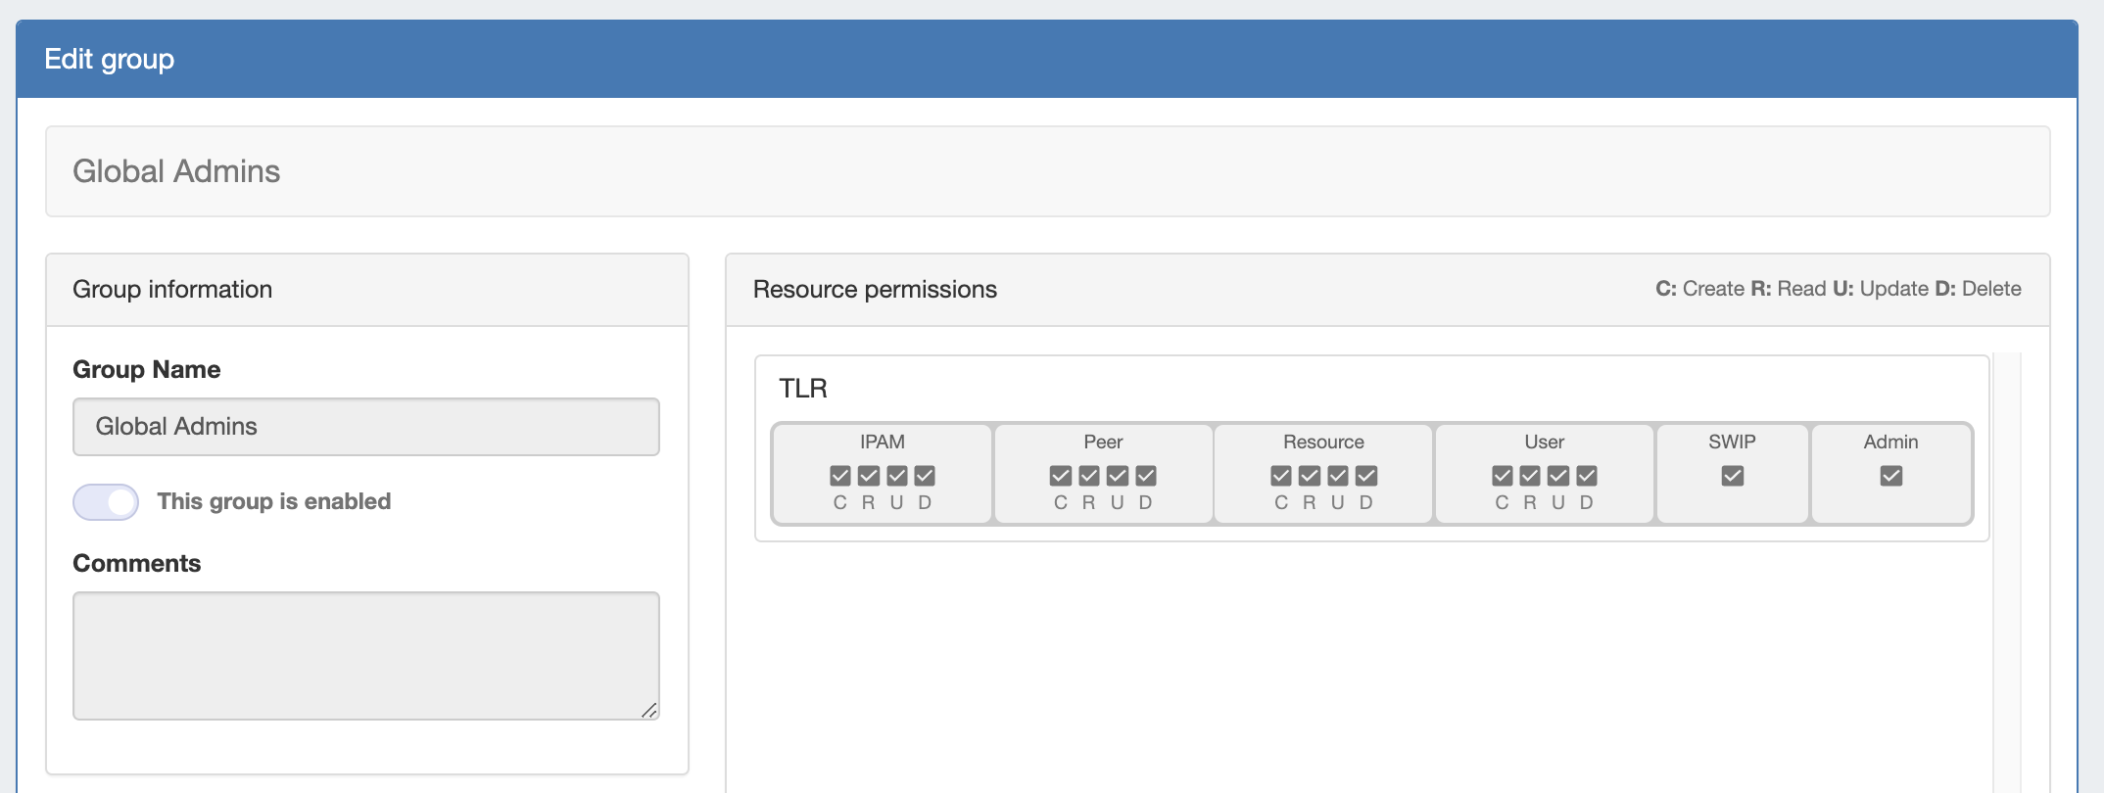The image size is (2104, 793).
Task: Toggle IPAM Update permission checkbox
Action: click(896, 476)
